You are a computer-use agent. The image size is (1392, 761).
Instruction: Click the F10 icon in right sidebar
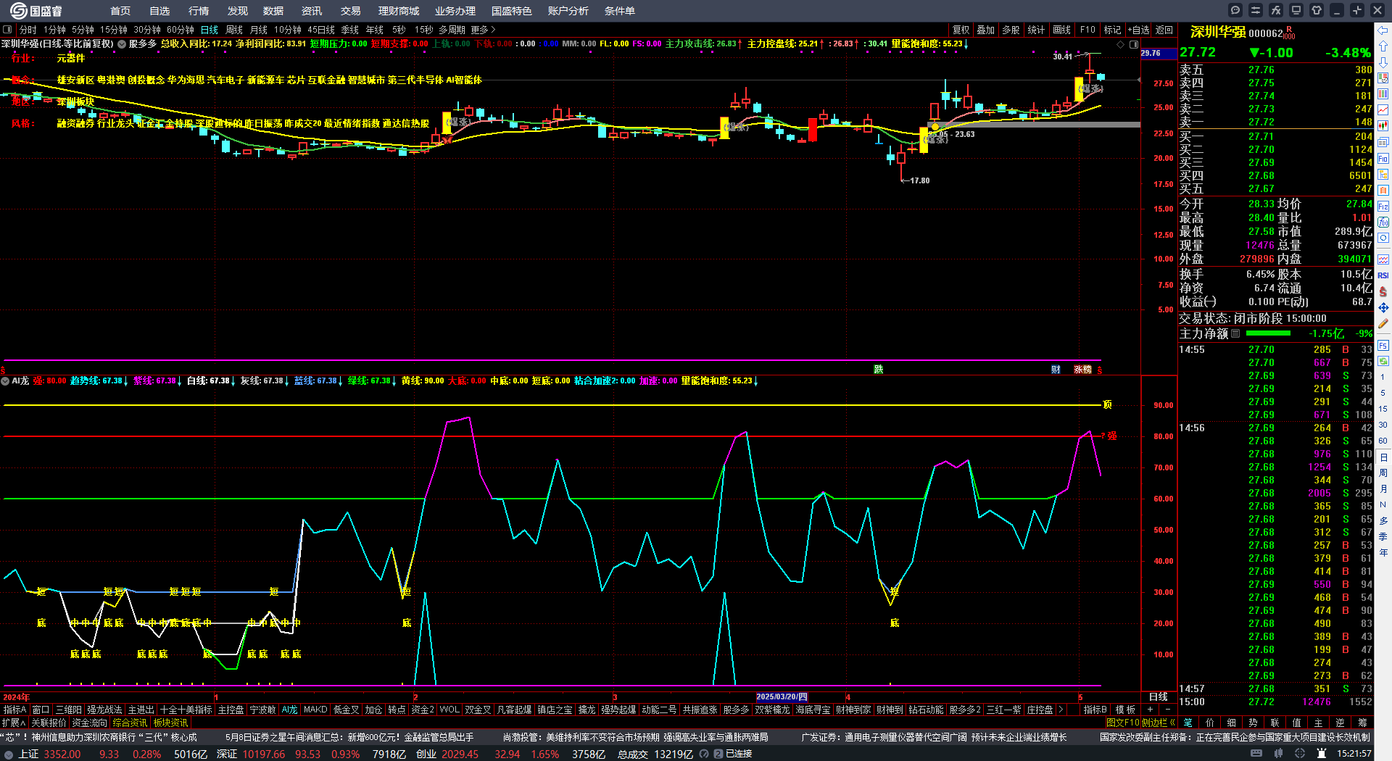[x=1383, y=158]
